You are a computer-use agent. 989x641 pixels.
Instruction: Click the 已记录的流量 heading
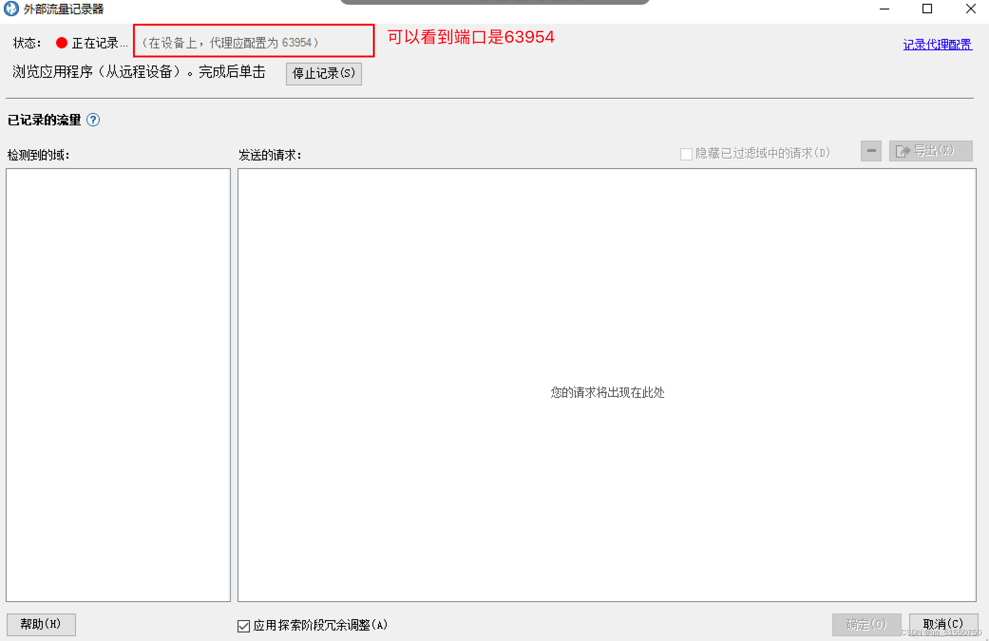point(44,120)
